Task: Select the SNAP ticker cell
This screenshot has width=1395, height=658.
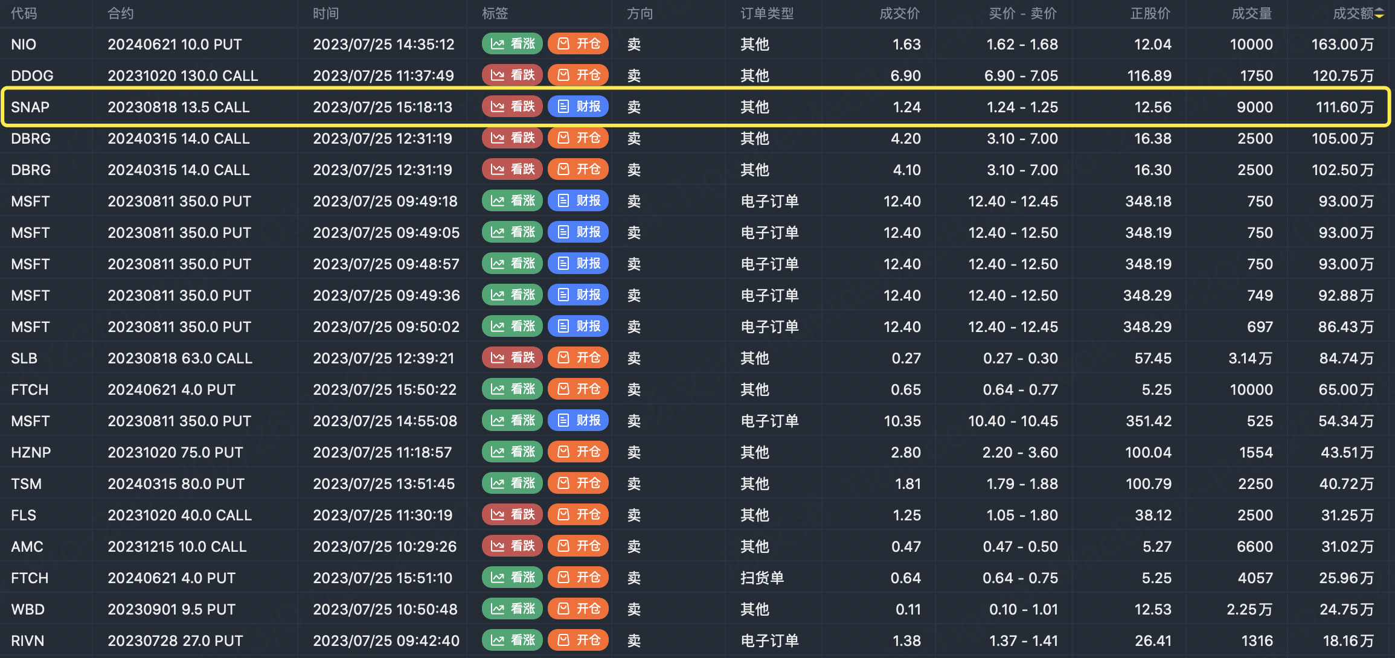Action: click(x=30, y=107)
